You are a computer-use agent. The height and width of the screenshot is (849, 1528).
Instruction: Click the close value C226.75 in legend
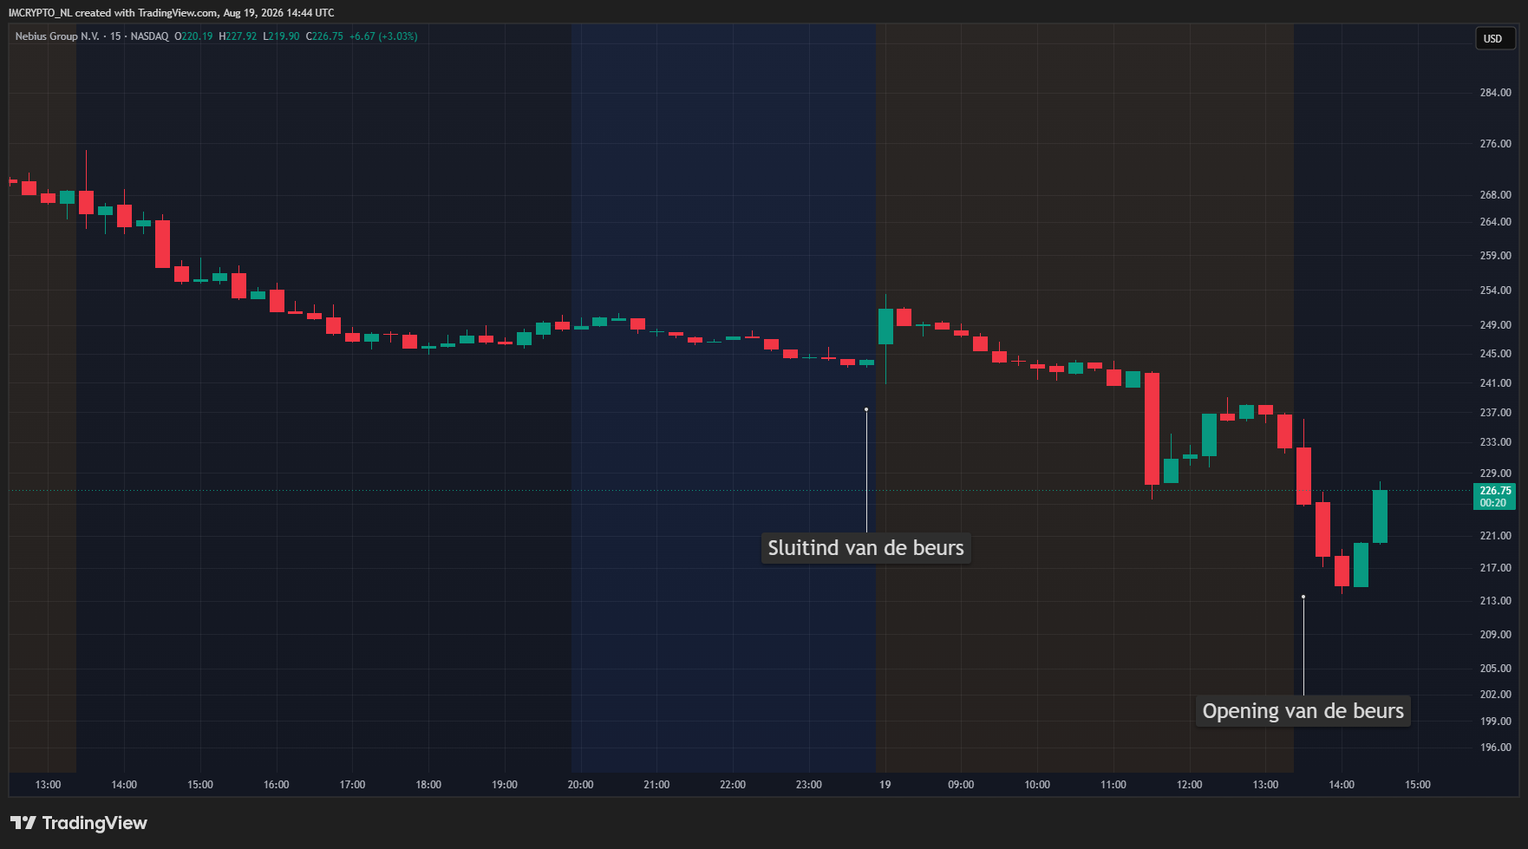[324, 36]
